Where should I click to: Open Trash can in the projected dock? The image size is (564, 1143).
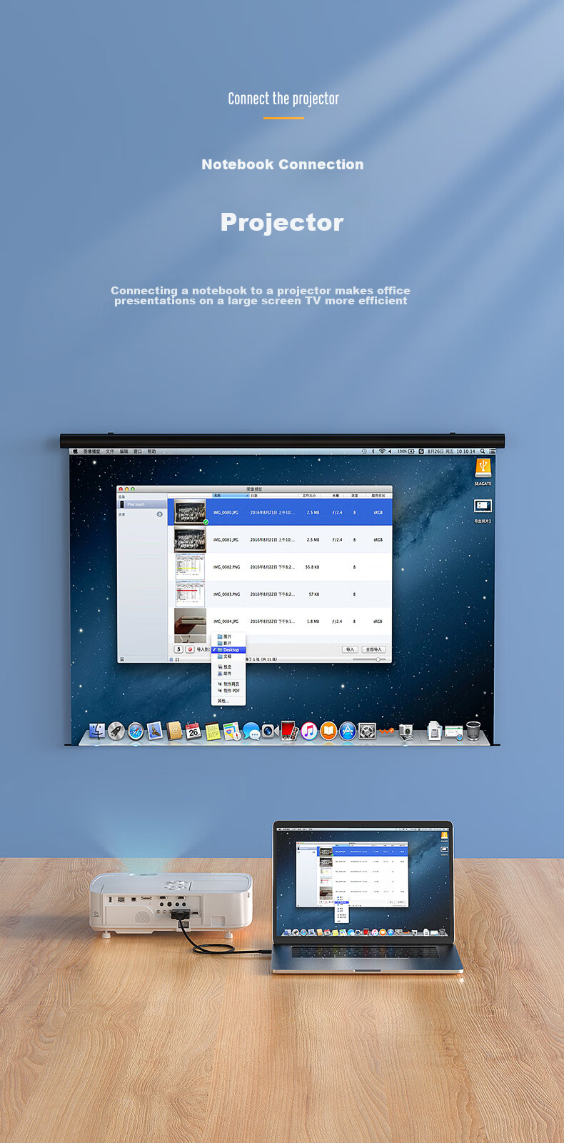click(x=473, y=731)
